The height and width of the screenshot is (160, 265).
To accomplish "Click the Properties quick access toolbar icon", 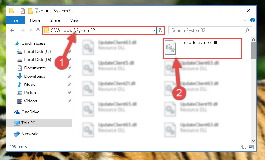I will (x=23, y=11).
